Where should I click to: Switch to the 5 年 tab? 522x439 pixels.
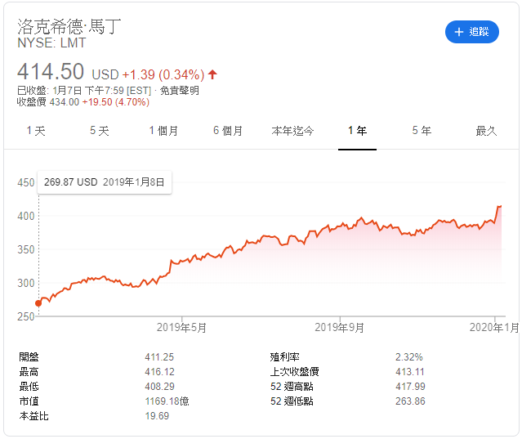pyautogui.click(x=422, y=131)
